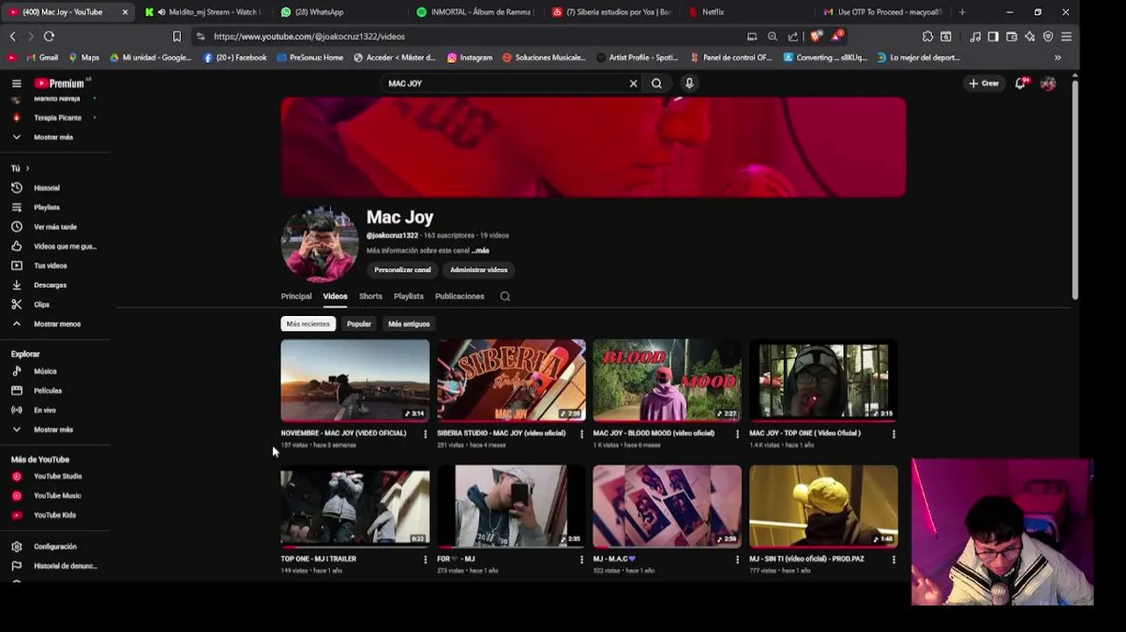Screen dimensions: 1126x632
Task: Click the search magnifier button
Action: pos(656,83)
